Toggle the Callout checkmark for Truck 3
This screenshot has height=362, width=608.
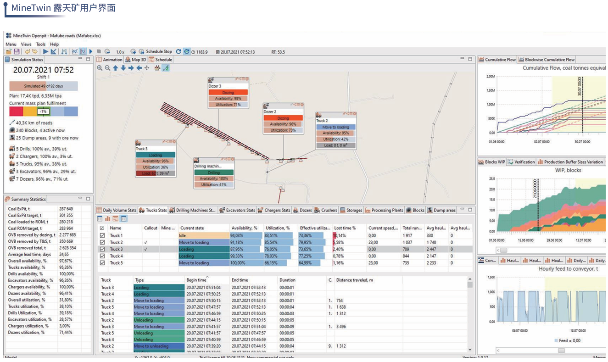146,249
